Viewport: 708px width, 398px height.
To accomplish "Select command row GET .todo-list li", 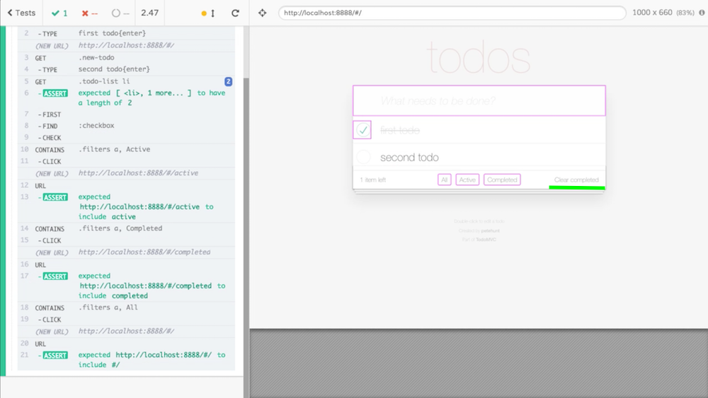I will (126, 81).
